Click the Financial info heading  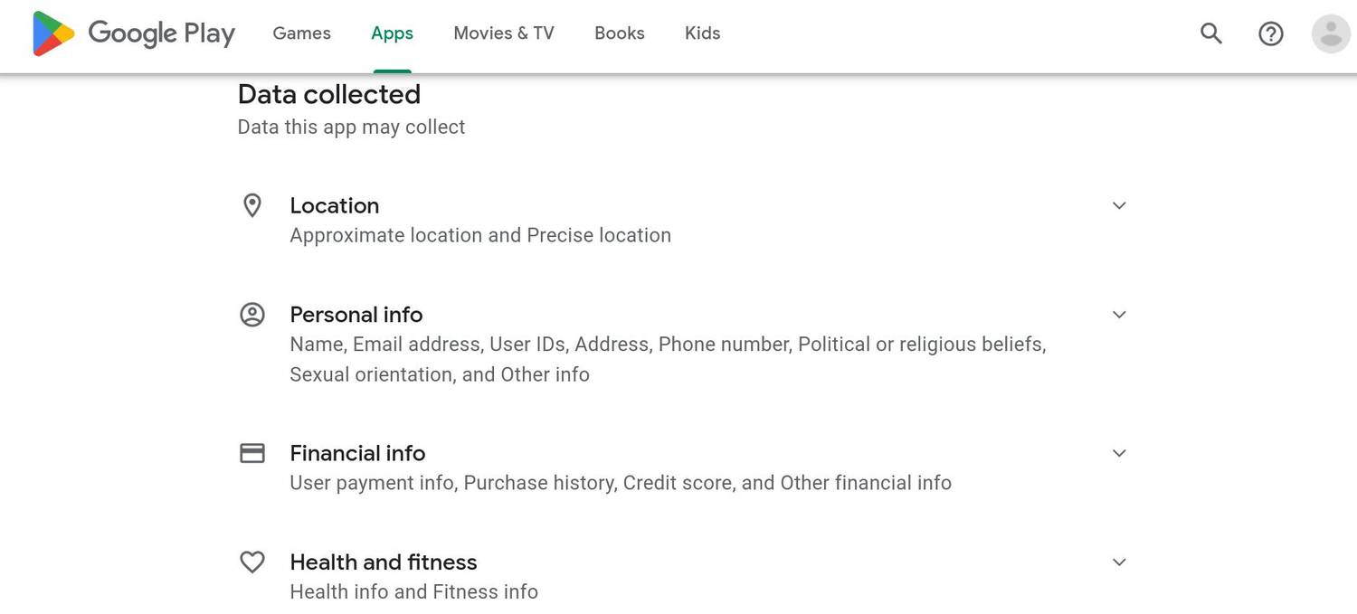(x=357, y=453)
